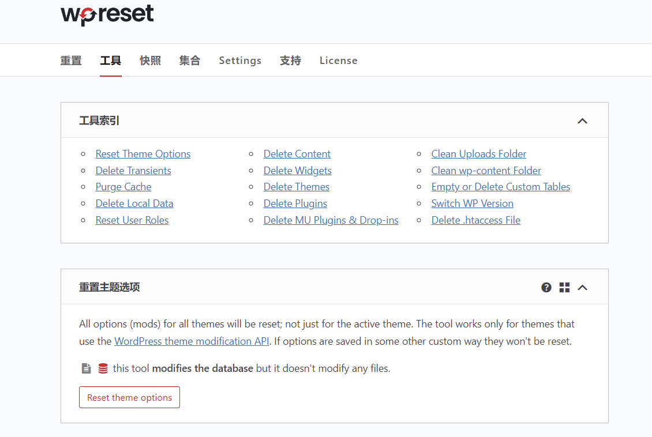Open the 集合 tab
The width and height of the screenshot is (652, 437).
pos(190,61)
